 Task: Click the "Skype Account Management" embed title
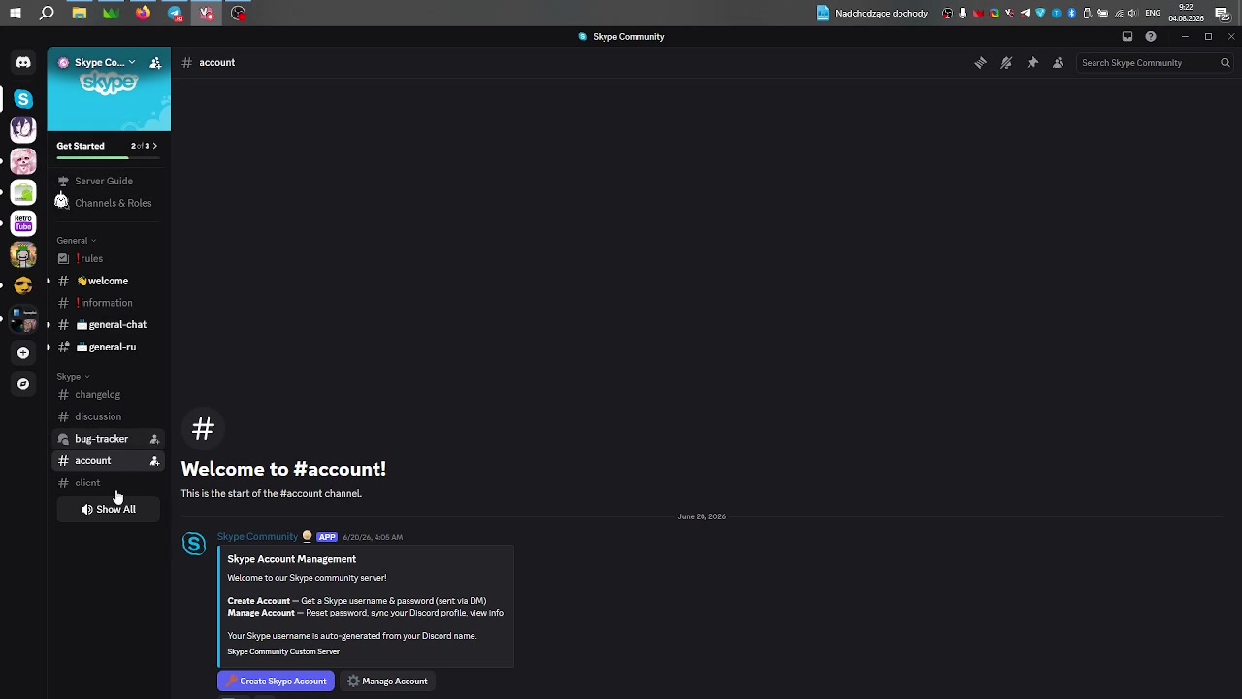[x=292, y=559]
